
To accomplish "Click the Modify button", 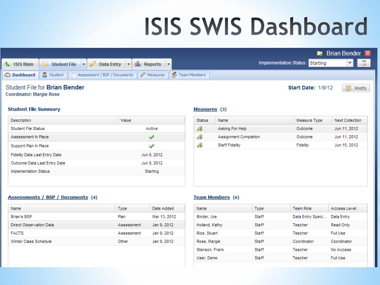I will pyautogui.click(x=356, y=88).
